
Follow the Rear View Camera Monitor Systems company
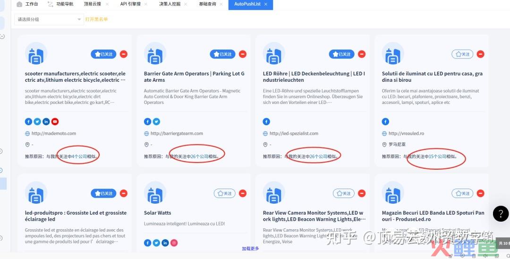pyautogui.click(x=343, y=193)
